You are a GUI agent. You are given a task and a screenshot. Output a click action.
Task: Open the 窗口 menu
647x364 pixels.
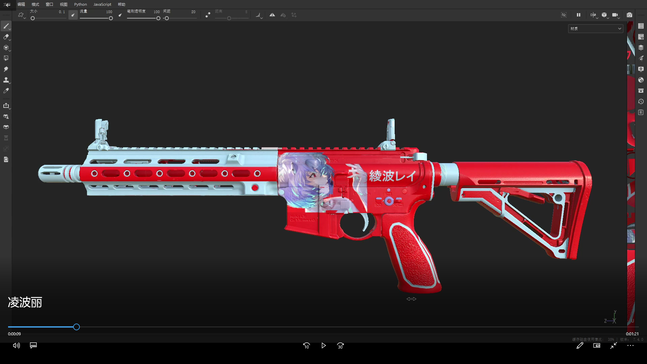[50, 4]
